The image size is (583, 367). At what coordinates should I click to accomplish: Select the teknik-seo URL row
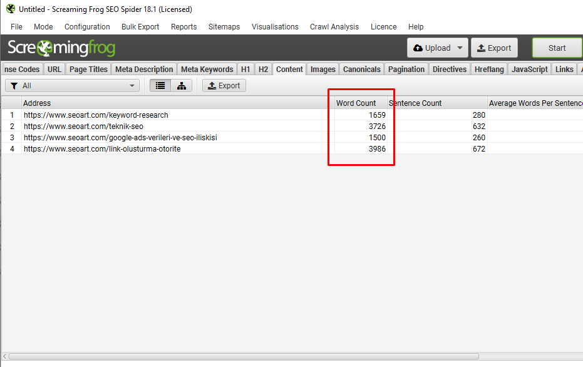tap(83, 127)
